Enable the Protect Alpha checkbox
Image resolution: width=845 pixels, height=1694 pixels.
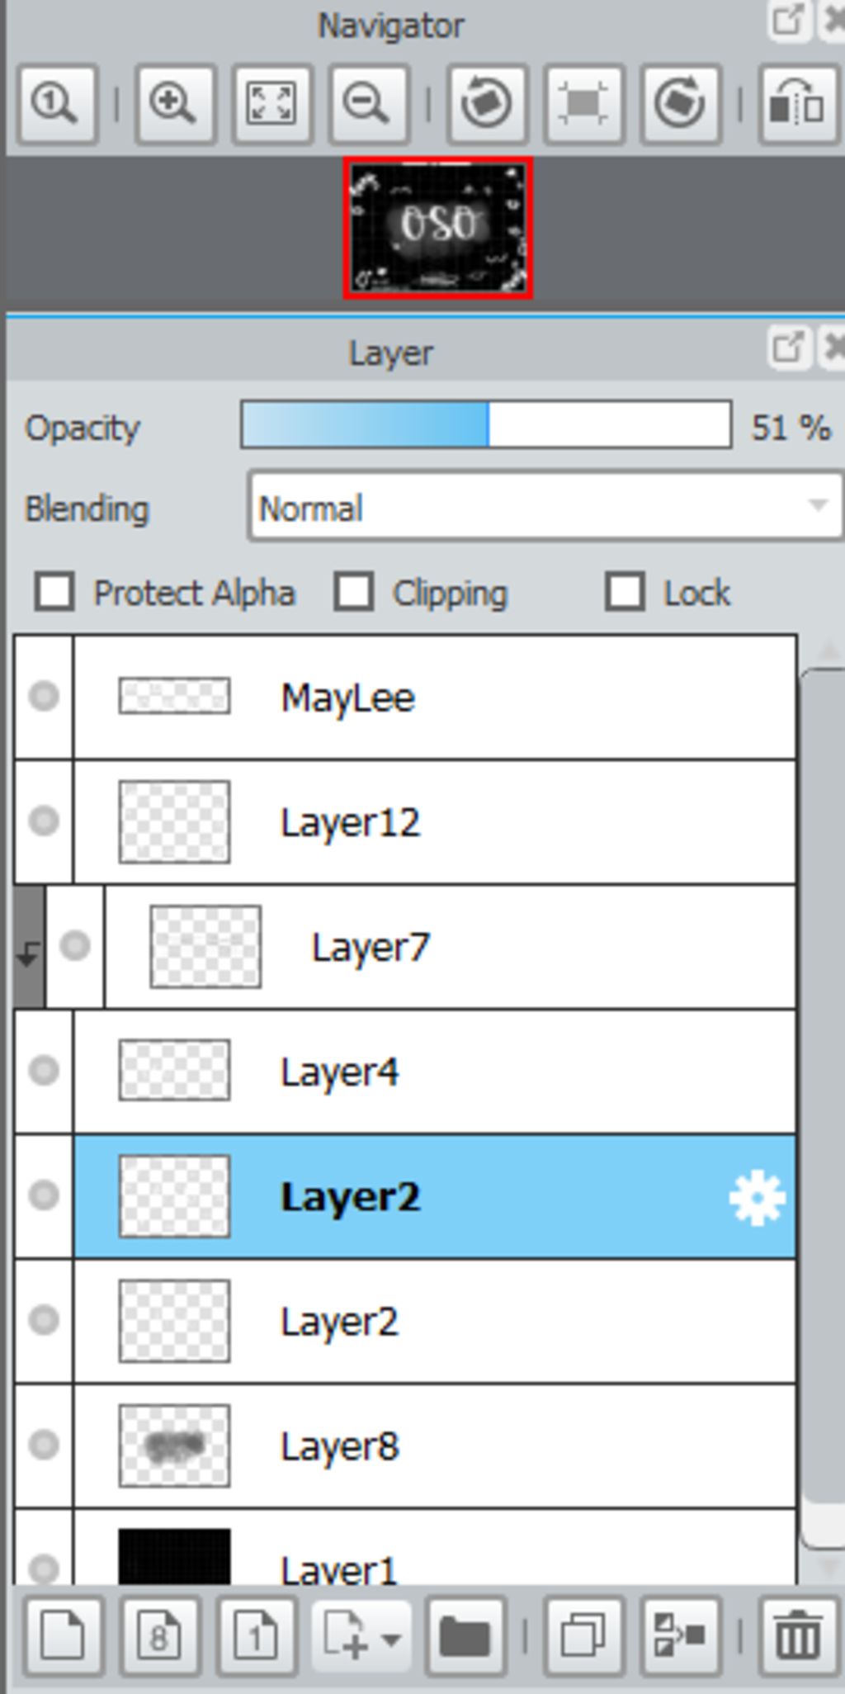54,592
